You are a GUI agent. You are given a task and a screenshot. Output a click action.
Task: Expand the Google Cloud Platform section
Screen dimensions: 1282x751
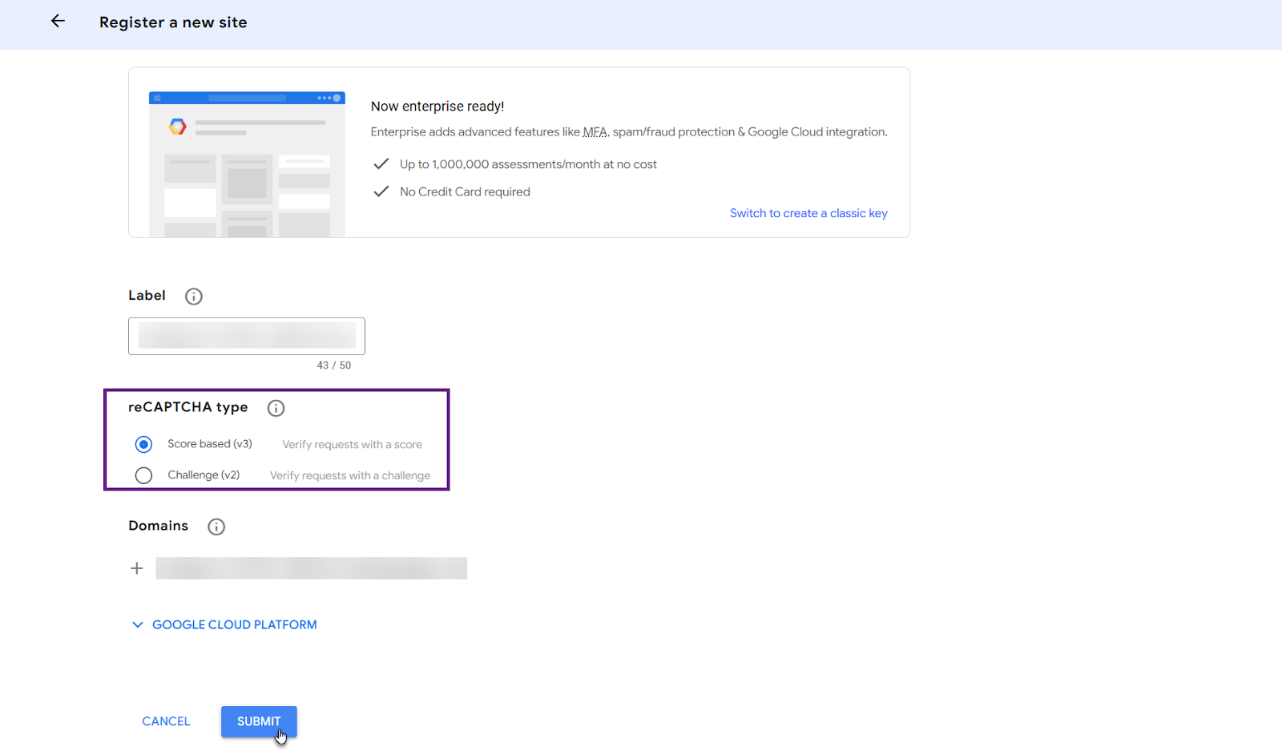click(224, 624)
